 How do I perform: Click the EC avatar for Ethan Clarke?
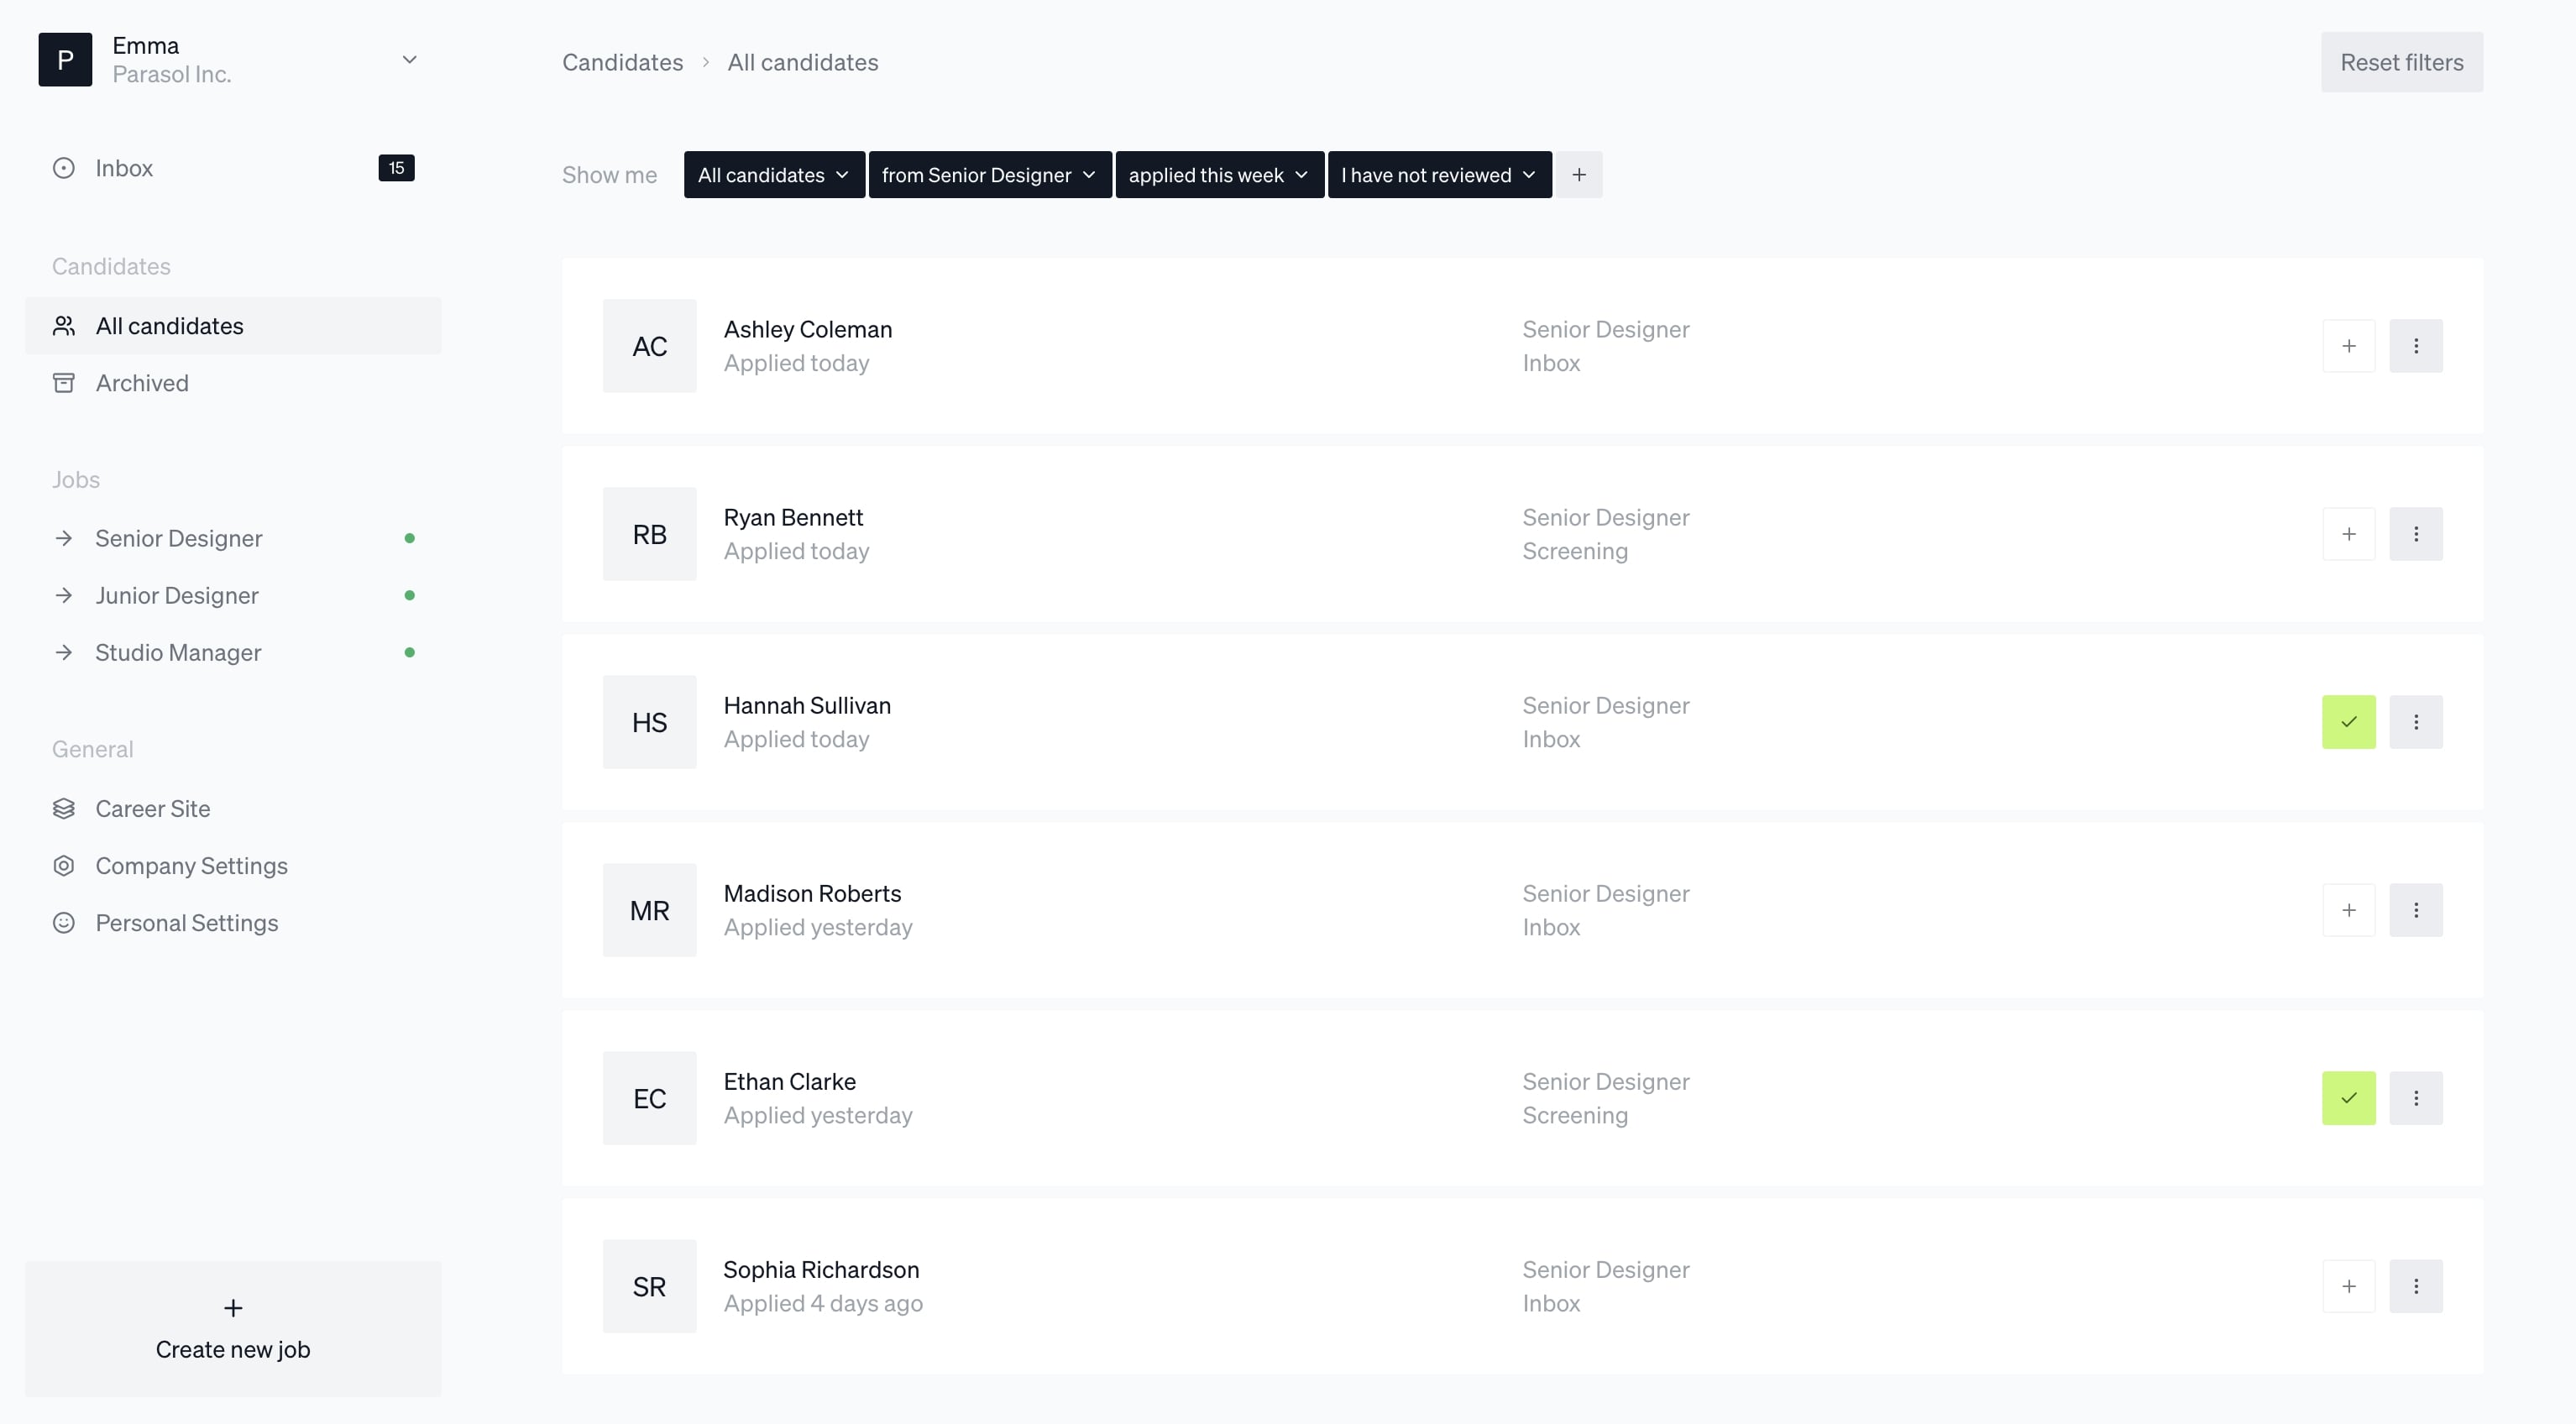click(x=650, y=1098)
